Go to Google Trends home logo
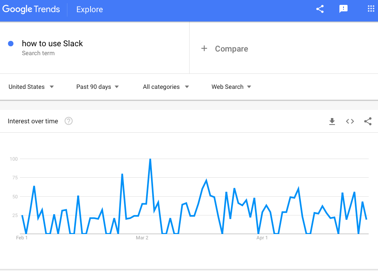This screenshot has width=378, height=271. (31, 9)
